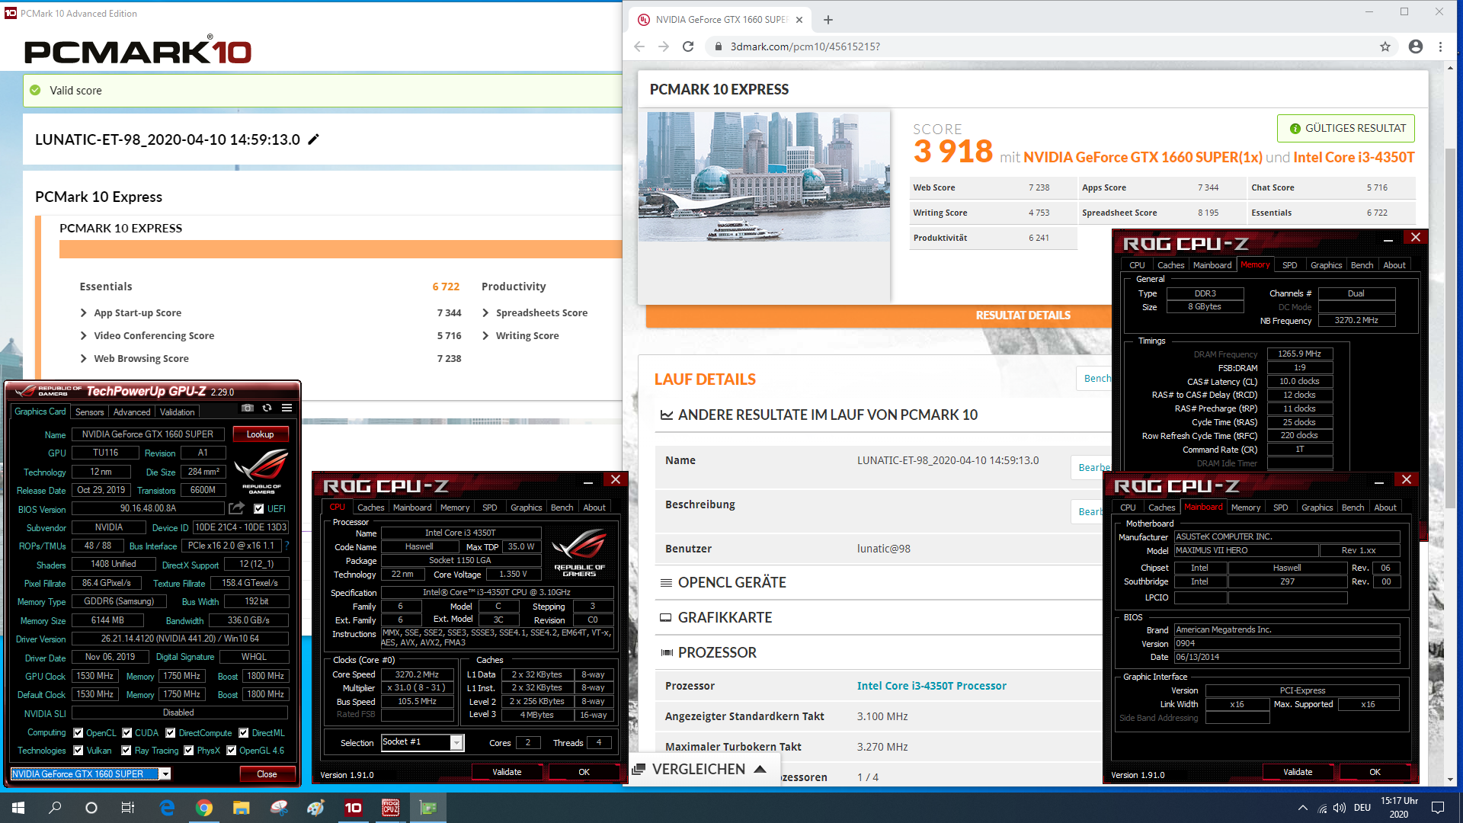Screen dimensions: 1463x823
Task: Open Bench tab in Mainboard CPU-Z window
Action: (x=1353, y=508)
